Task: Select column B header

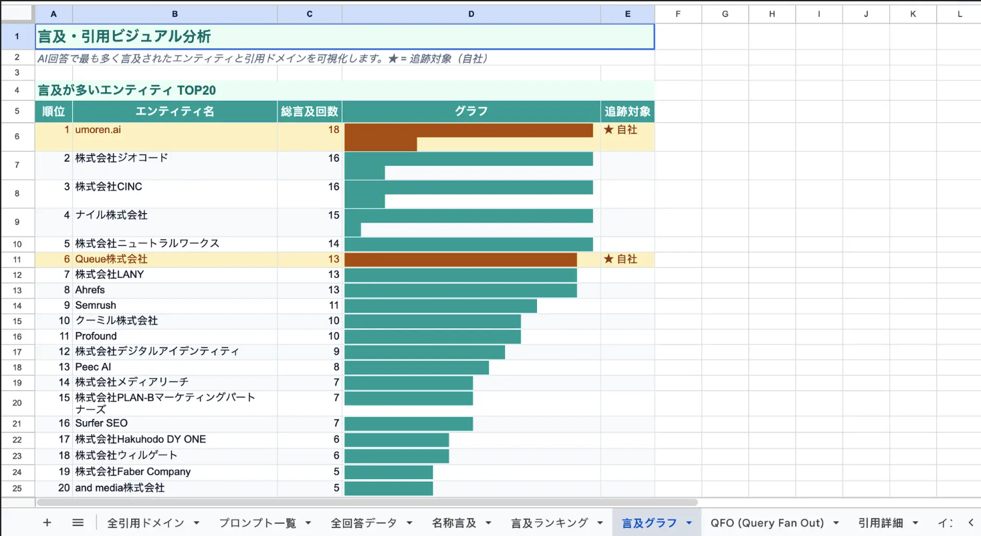Action: [x=175, y=14]
